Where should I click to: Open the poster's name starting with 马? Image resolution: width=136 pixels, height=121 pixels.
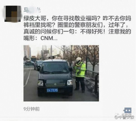pos(32,10)
